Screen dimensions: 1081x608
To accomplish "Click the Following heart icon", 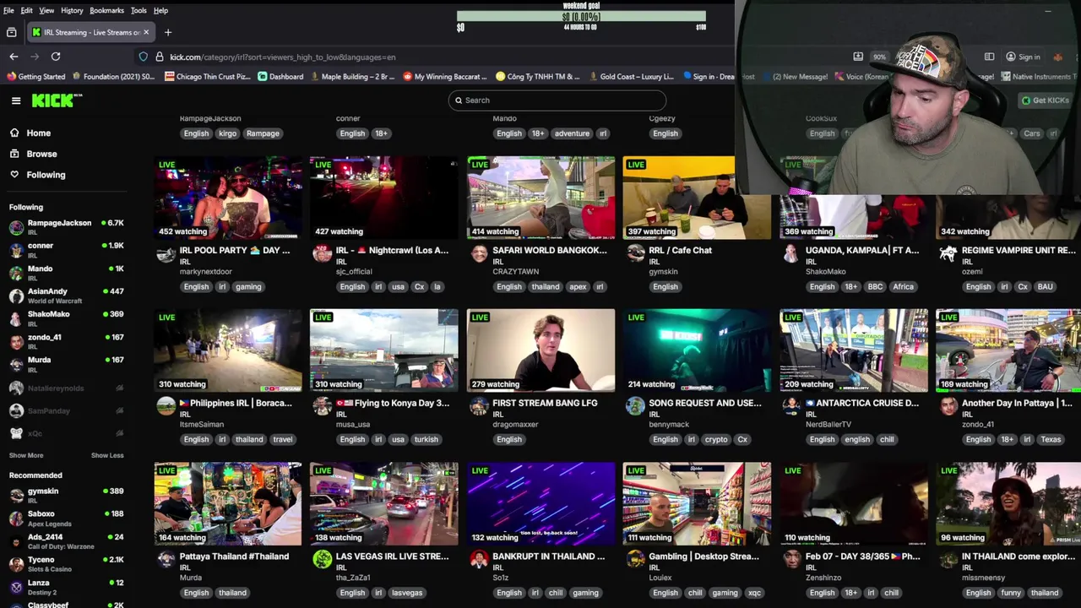I will pos(14,174).
